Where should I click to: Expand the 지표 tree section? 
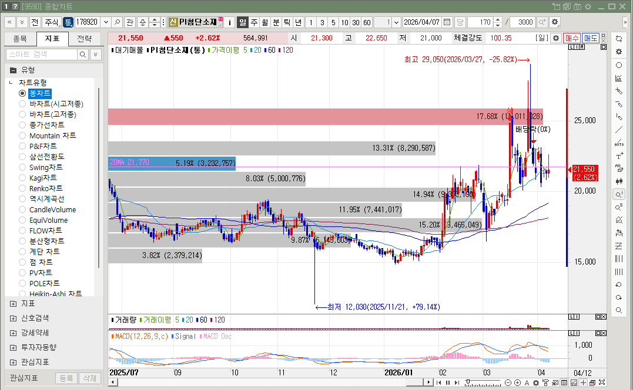(x=13, y=304)
